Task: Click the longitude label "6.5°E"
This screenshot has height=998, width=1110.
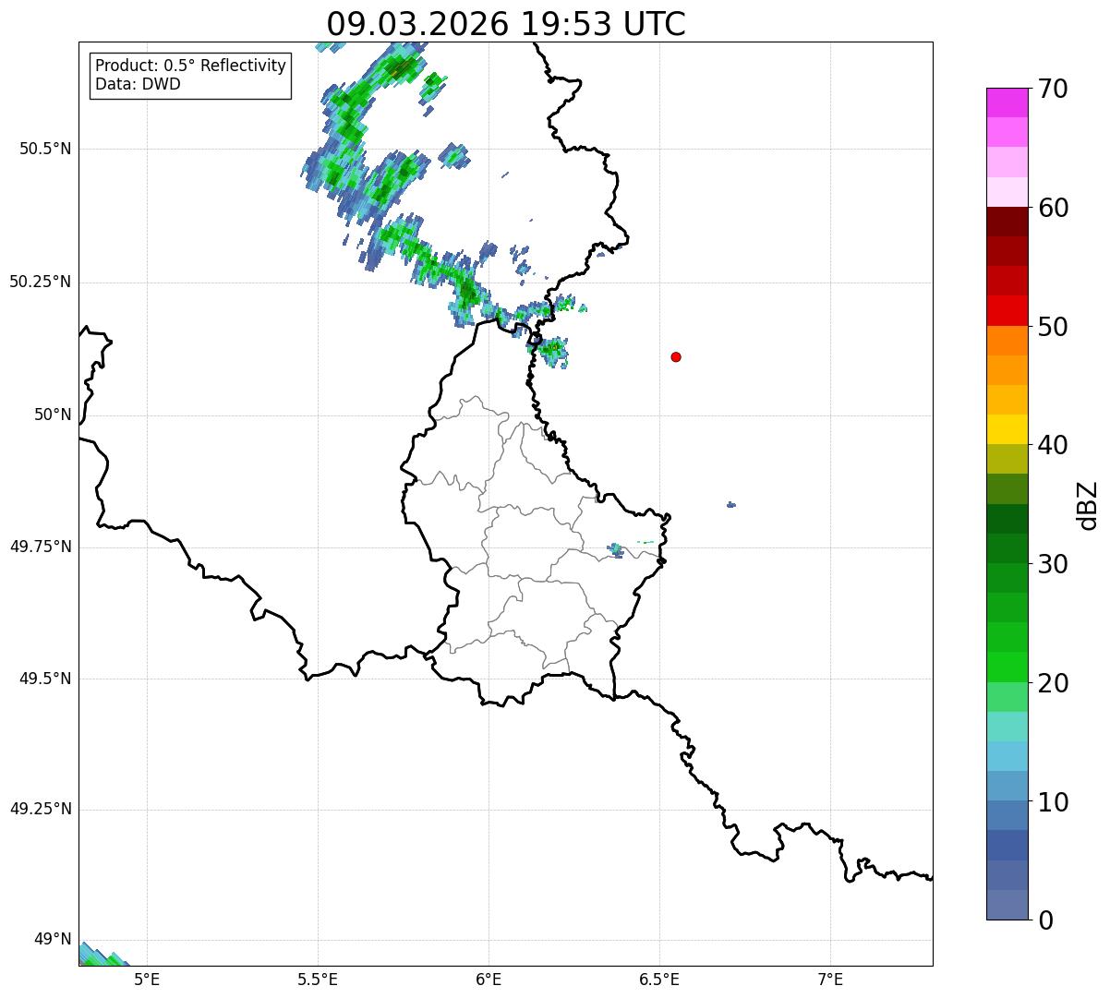Action: pos(659,979)
